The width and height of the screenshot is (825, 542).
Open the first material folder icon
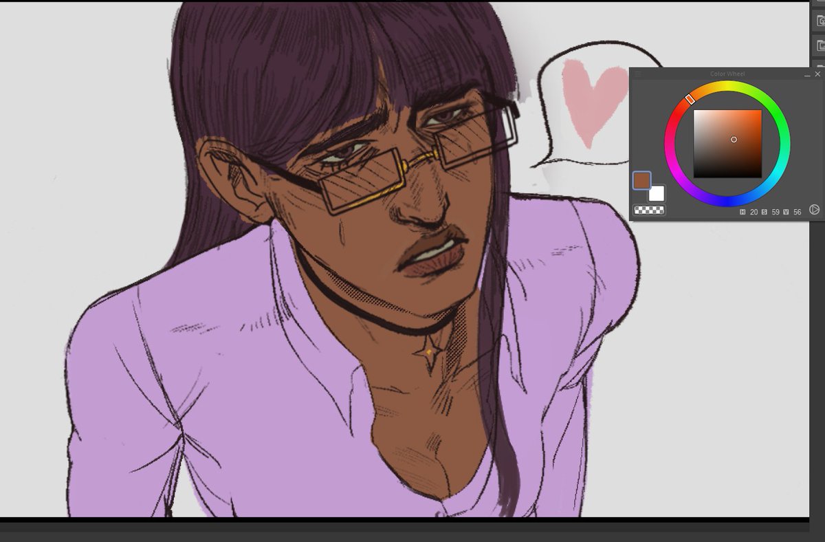click(x=821, y=21)
